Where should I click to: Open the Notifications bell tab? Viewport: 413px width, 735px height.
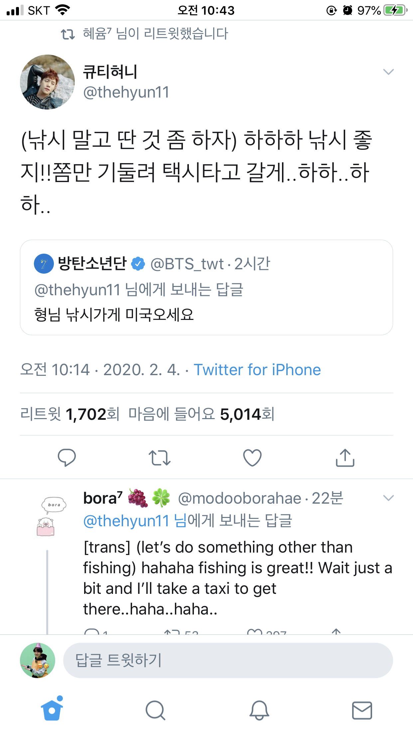point(259,710)
